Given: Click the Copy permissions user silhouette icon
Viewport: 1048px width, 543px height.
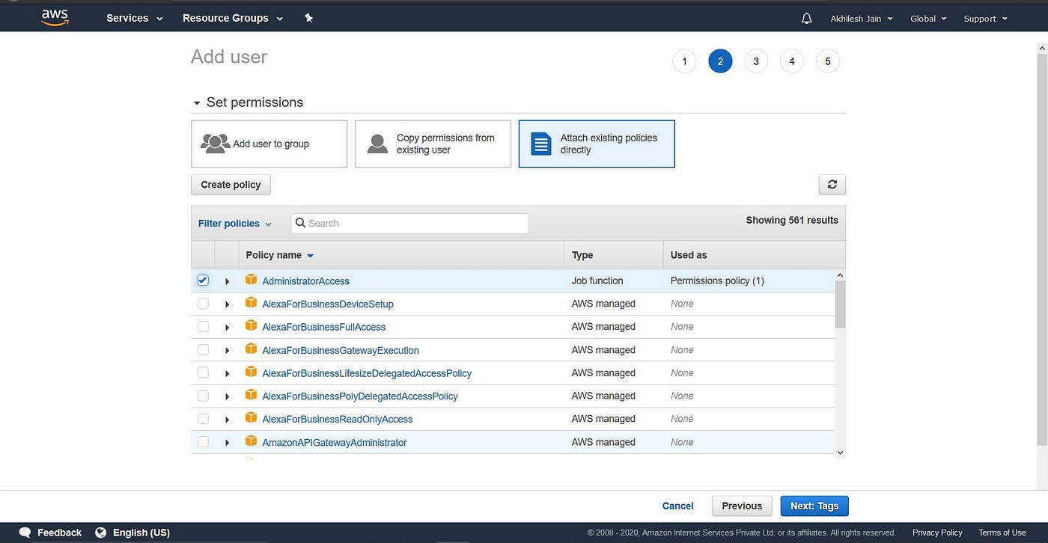Looking at the screenshot, I should pos(377,144).
